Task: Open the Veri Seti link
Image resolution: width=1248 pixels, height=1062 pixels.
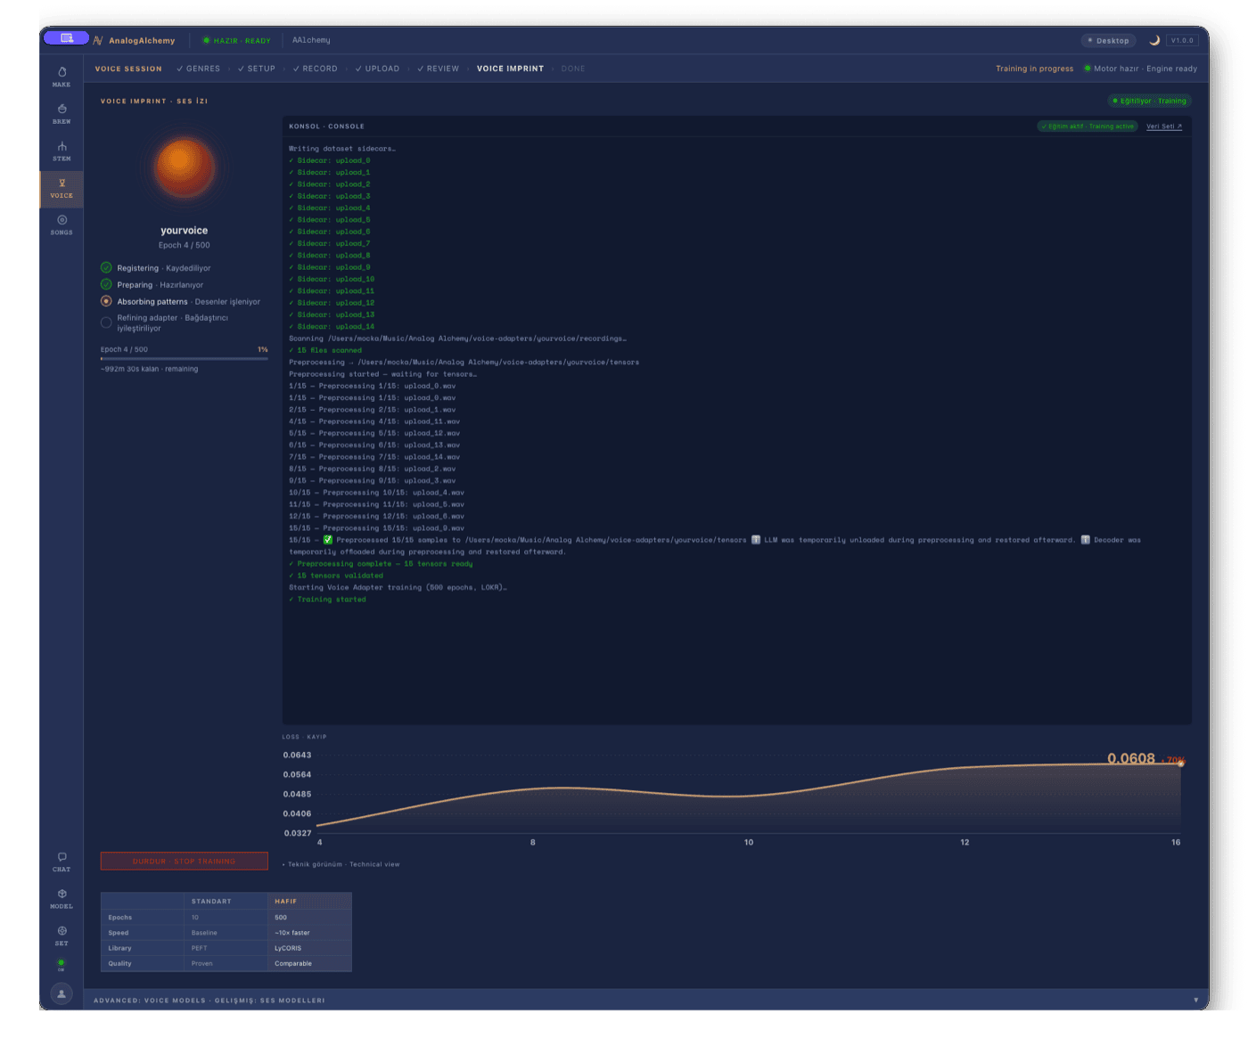Action: (1164, 127)
